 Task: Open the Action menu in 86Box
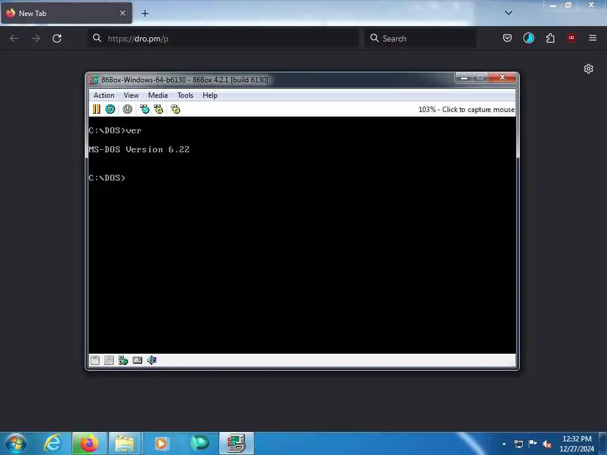point(104,95)
